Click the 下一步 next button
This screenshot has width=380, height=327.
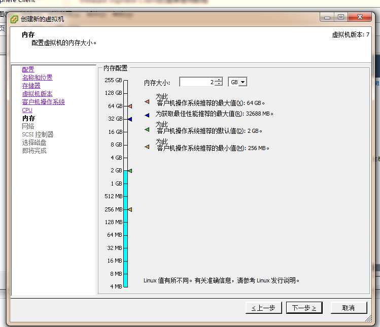pyautogui.click(x=304, y=308)
